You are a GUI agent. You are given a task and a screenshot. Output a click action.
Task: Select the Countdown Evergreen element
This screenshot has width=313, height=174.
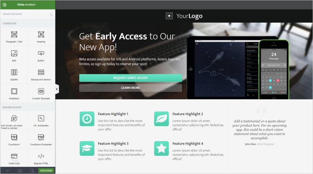click(x=41, y=140)
